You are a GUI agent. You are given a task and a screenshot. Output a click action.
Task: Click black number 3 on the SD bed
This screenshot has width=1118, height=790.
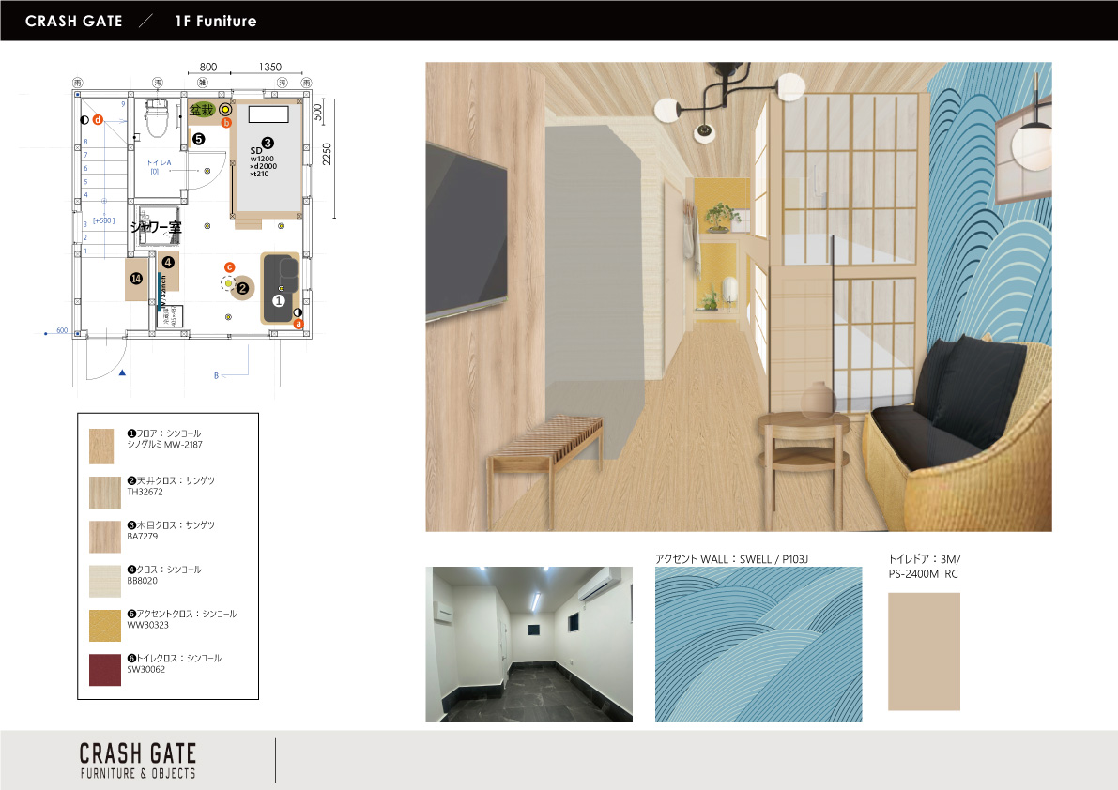(268, 143)
